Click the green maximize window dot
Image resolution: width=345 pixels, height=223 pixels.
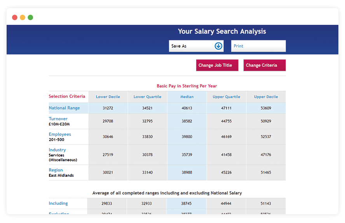pyautogui.click(x=30, y=17)
